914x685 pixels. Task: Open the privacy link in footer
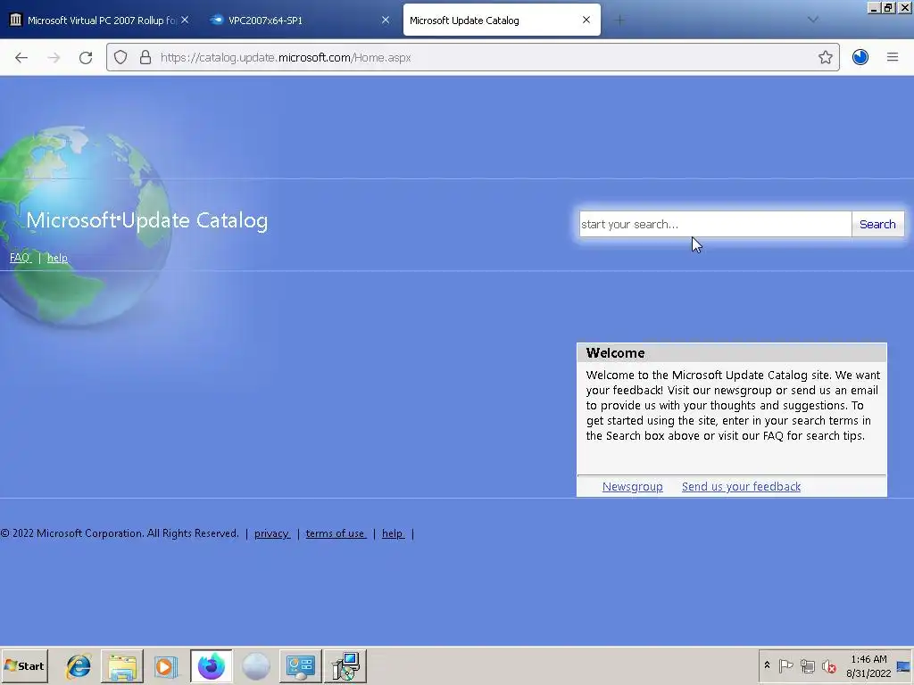271,533
